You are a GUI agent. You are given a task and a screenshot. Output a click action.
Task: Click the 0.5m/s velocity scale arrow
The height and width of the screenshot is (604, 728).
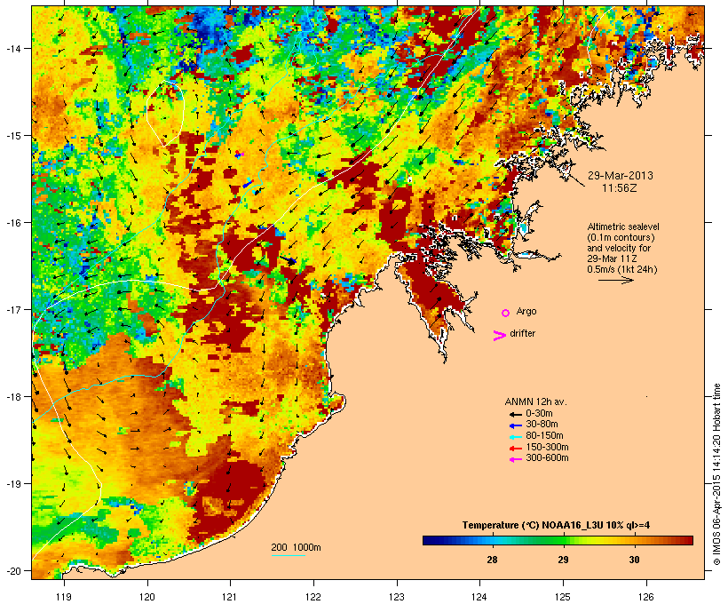tap(615, 280)
